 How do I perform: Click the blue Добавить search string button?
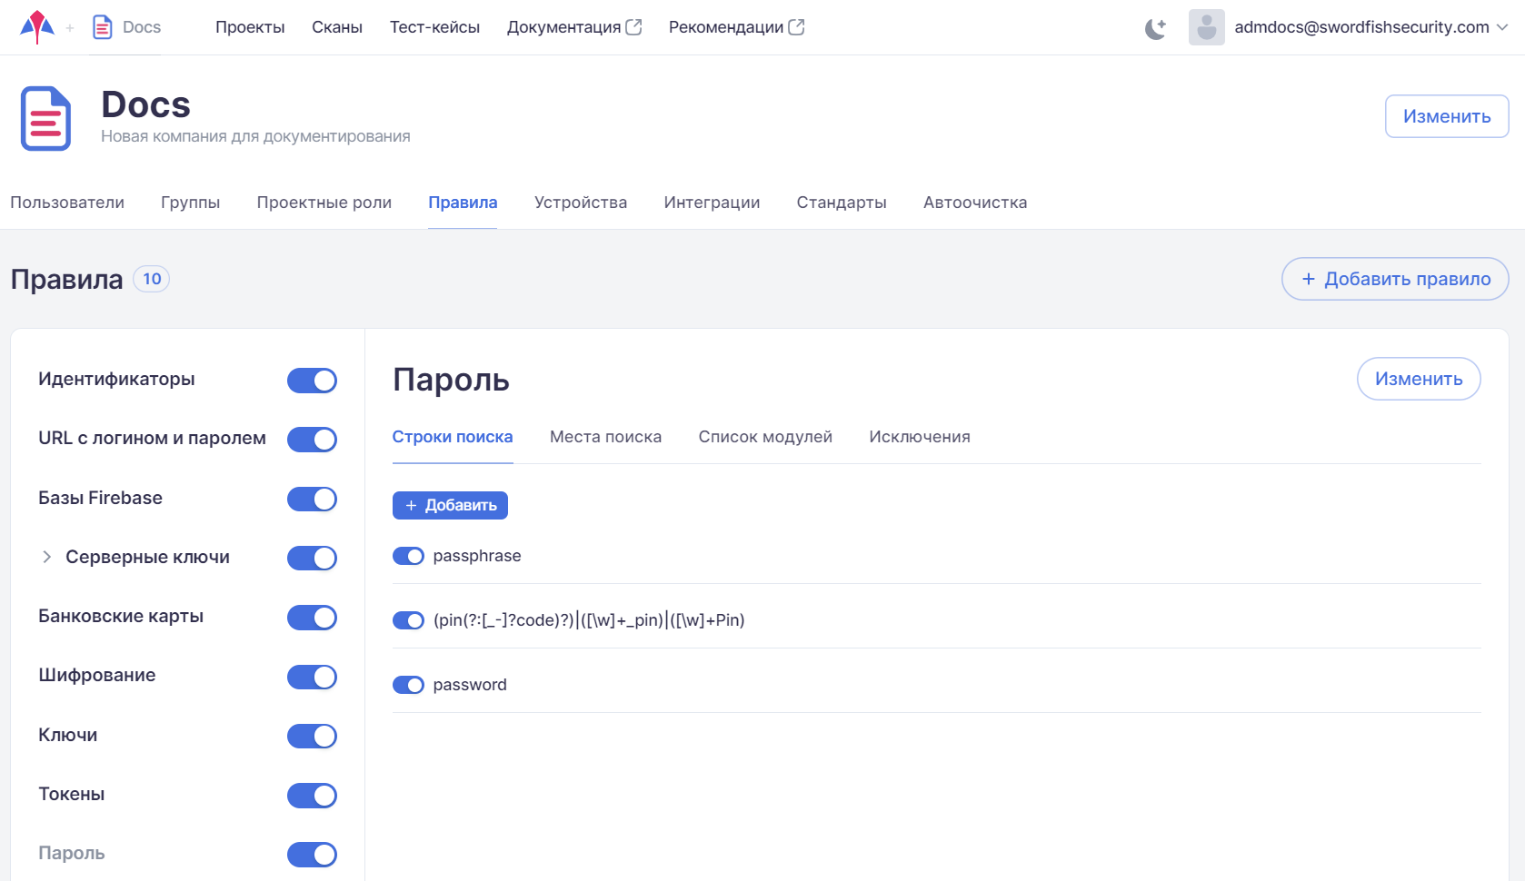pyautogui.click(x=450, y=505)
